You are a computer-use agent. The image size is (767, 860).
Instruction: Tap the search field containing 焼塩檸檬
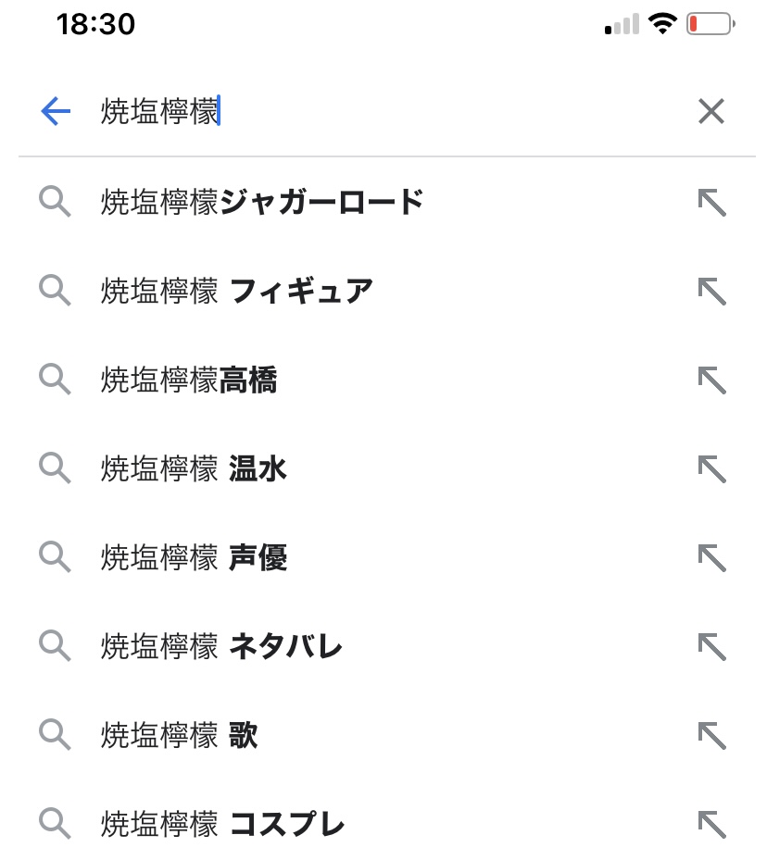[x=371, y=112]
